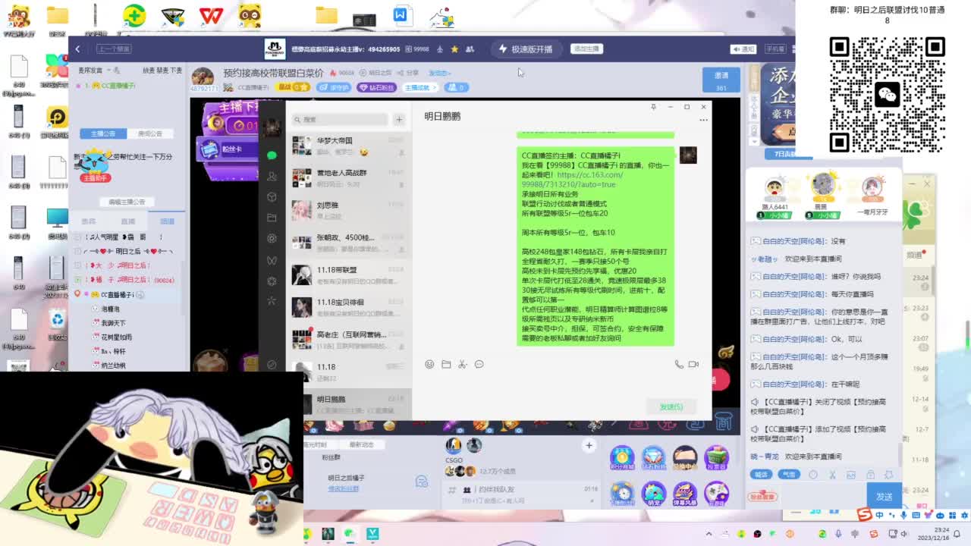Open chat history bubble icon in WeChat
Screen dimensions: 971x546
479,365
